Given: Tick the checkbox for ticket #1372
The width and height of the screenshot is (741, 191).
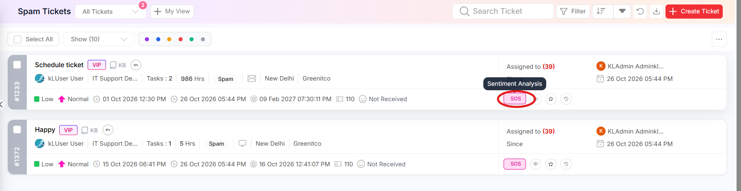Looking at the screenshot, I should tap(17, 129).
